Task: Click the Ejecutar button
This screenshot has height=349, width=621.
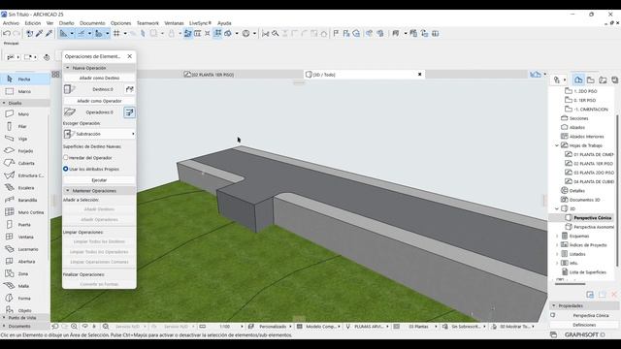Action: click(x=99, y=180)
